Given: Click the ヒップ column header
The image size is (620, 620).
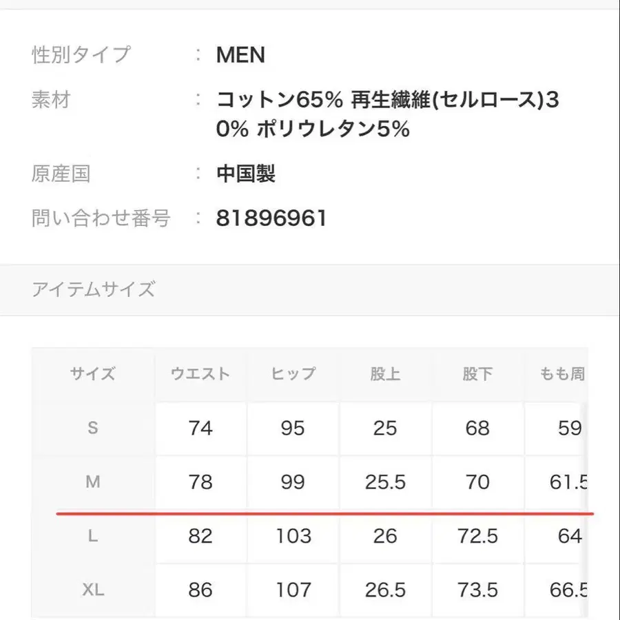Looking at the screenshot, I should [293, 374].
